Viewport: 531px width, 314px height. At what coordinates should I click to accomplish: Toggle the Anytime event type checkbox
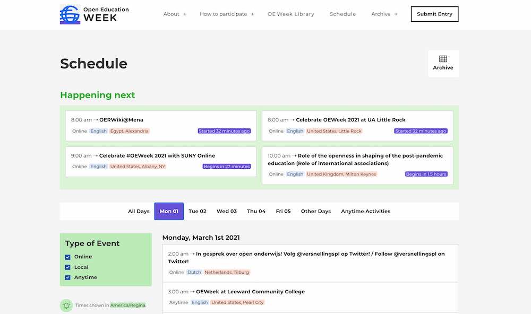click(68, 277)
